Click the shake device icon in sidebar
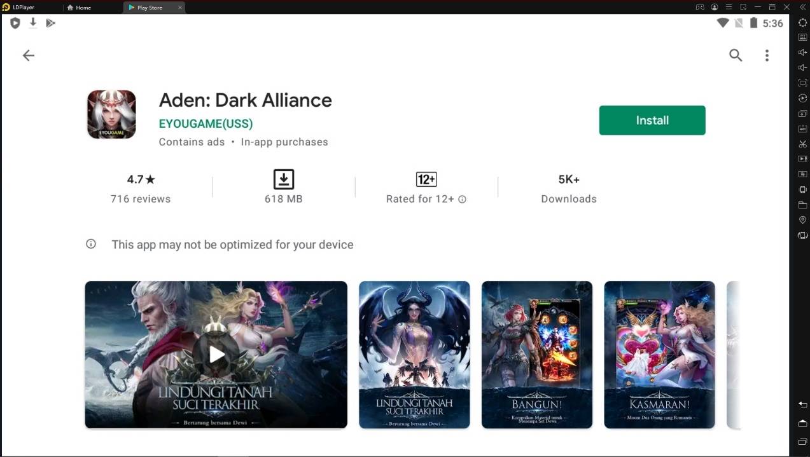Image resolution: width=810 pixels, height=457 pixels. click(x=802, y=189)
